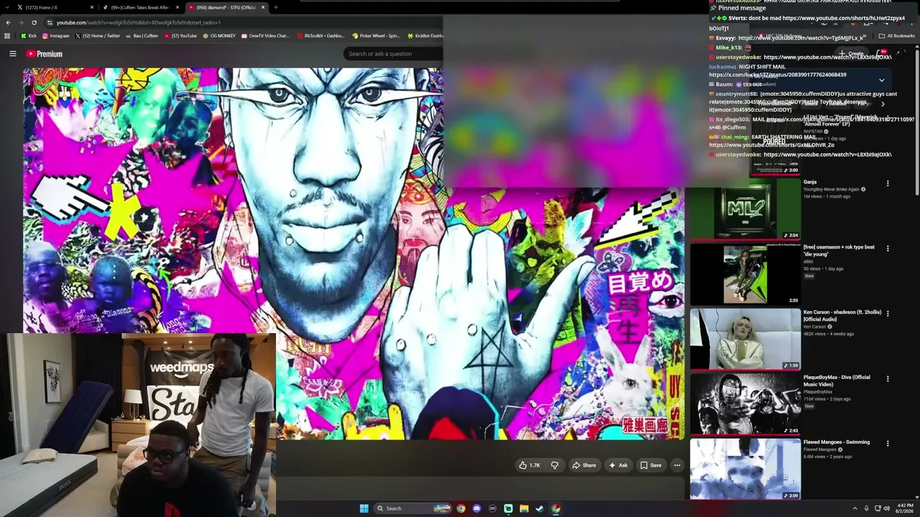Open a new browser tab
This screenshot has width=920, height=517.
pos(276,7)
